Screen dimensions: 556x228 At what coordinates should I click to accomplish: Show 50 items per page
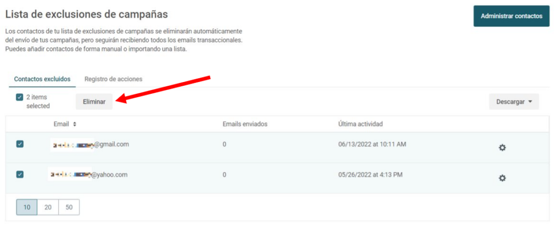click(69, 207)
